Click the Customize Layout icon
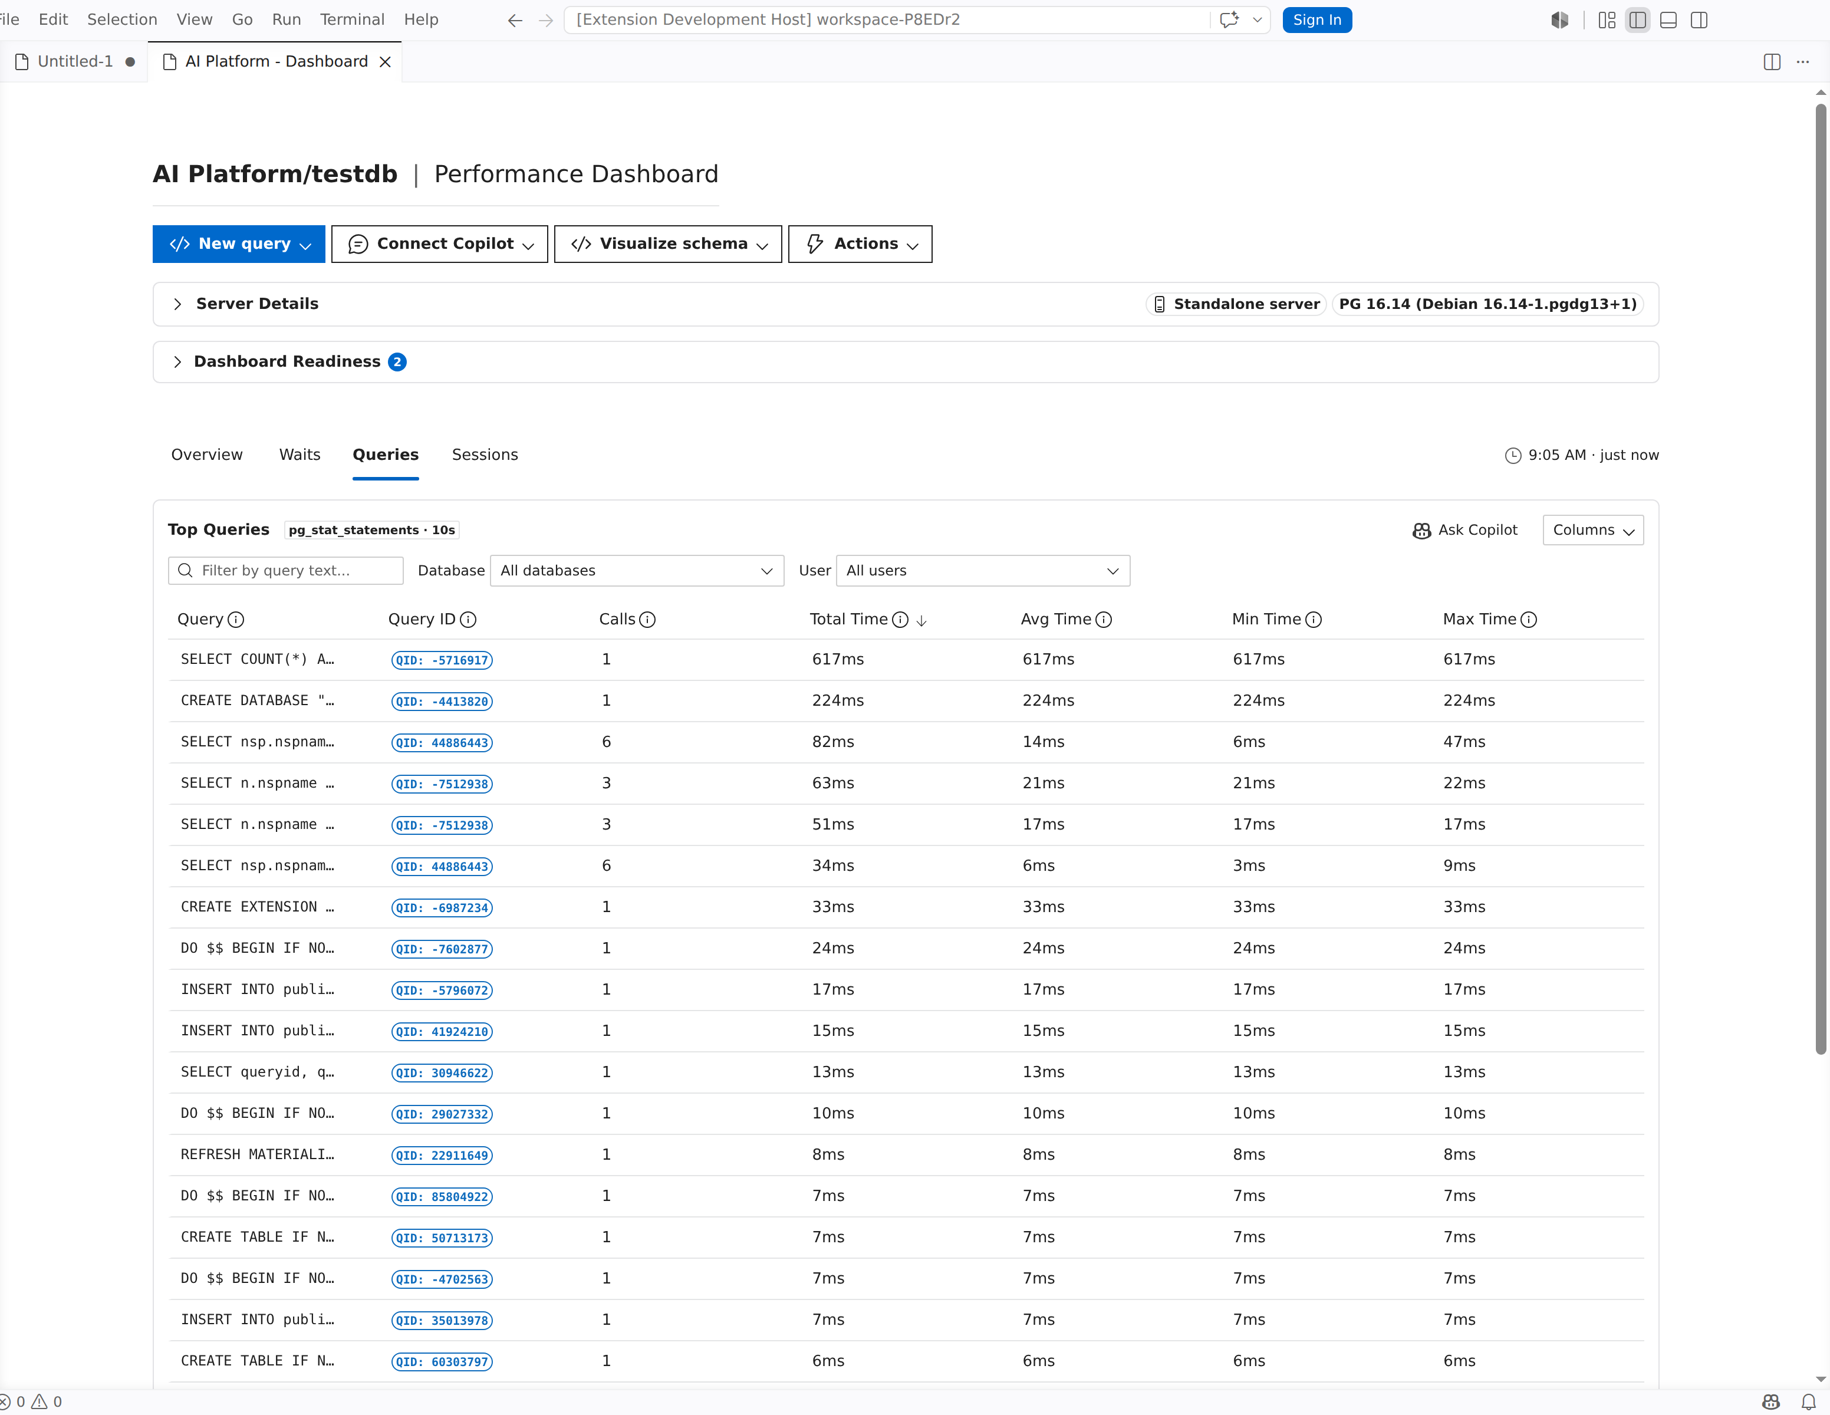Image resolution: width=1830 pixels, height=1415 pixels. (x=1607, y=20)
